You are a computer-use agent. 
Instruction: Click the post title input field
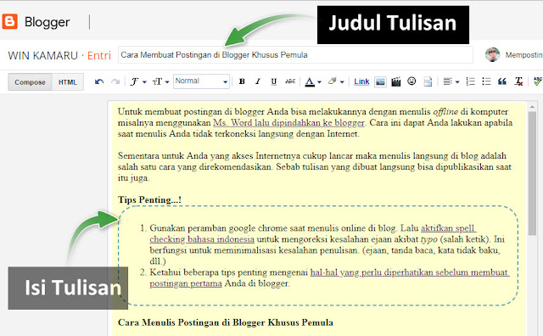point(295,55)
